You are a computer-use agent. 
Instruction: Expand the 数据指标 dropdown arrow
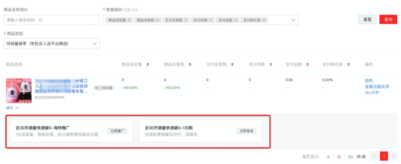pyautogui.click(x=293, y=20)
